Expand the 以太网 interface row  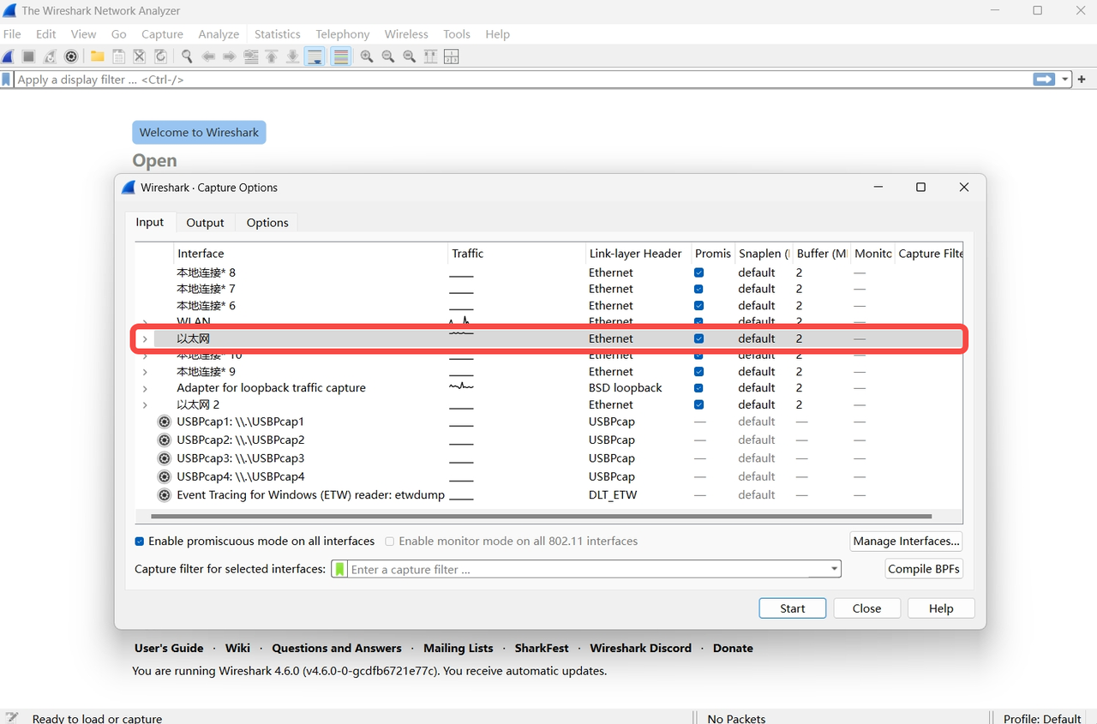pos(144,338)
